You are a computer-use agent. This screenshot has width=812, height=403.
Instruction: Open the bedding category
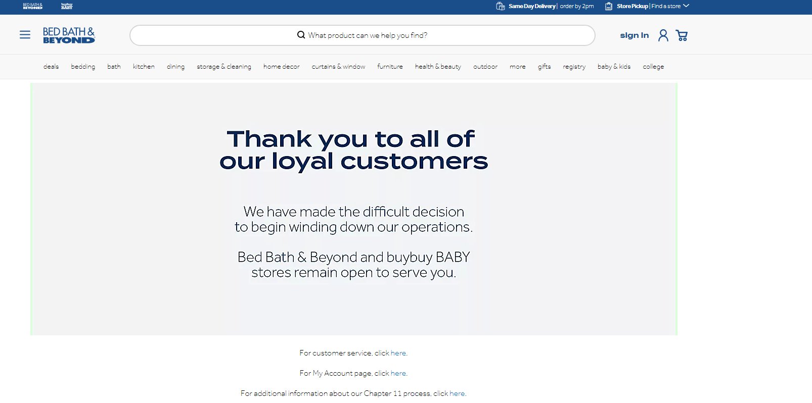click(83, 67)
